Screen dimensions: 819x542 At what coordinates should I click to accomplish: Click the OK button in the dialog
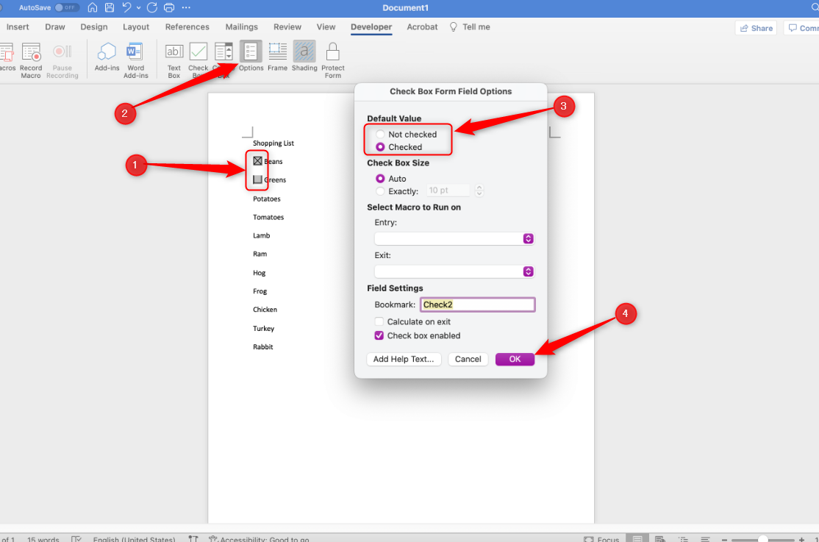pos(515,359)
